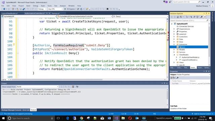Select the Models folder in Solution Explorer
215x121 pixels.
click(x=182, y=49)
